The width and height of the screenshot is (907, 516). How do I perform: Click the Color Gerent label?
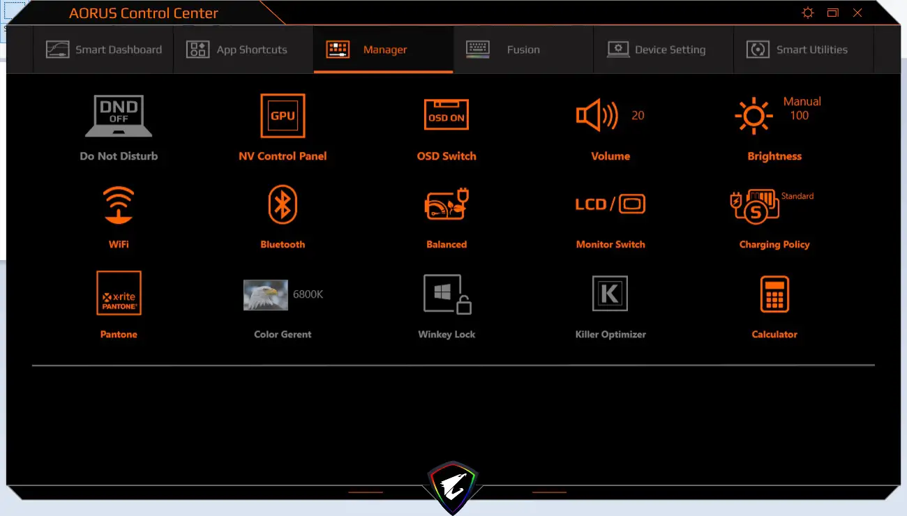(283, 335)
